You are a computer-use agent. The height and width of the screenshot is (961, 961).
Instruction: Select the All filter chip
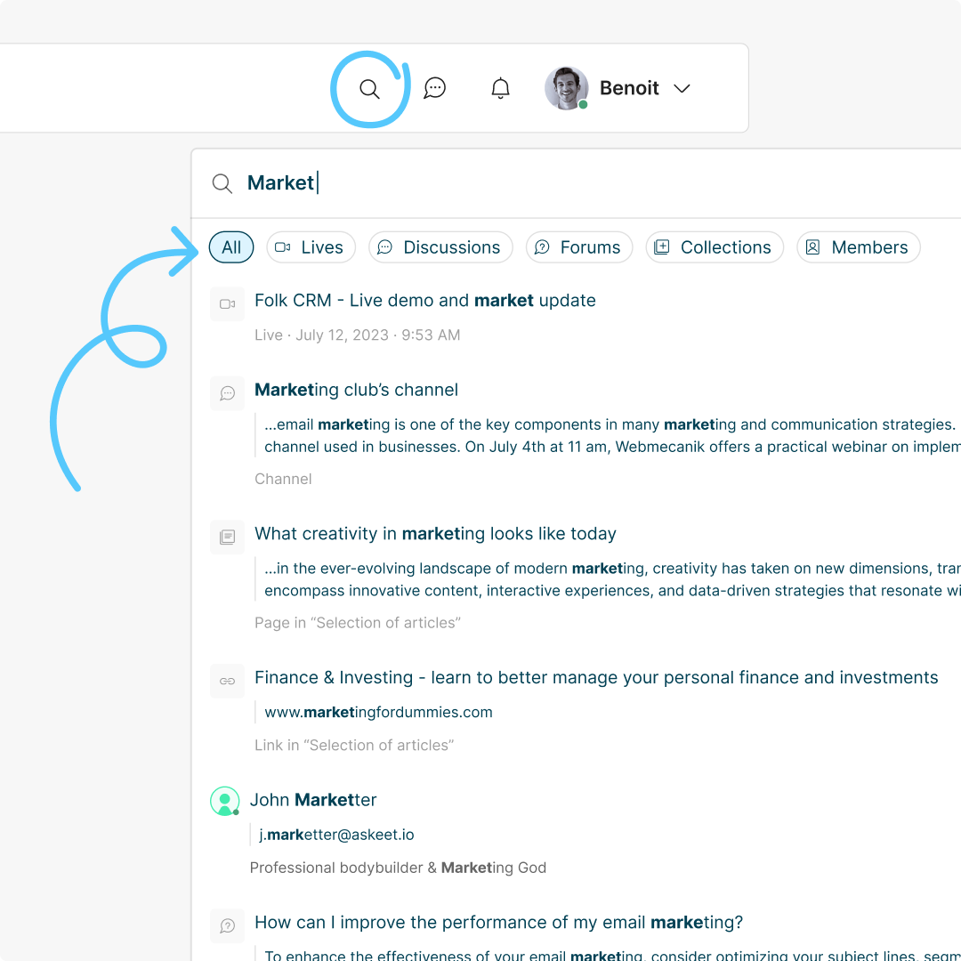(231, 247)
